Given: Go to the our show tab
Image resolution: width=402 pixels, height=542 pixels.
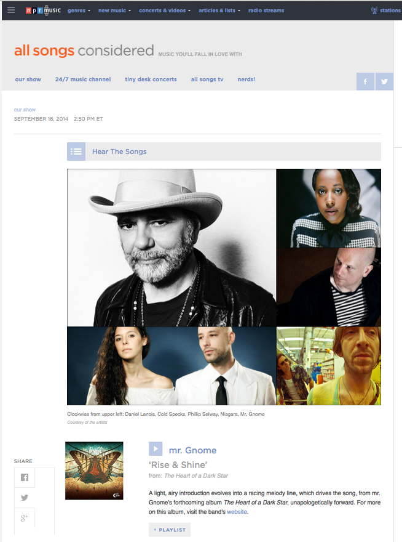Looking at the screenshot, I should [x=28, y=79].
